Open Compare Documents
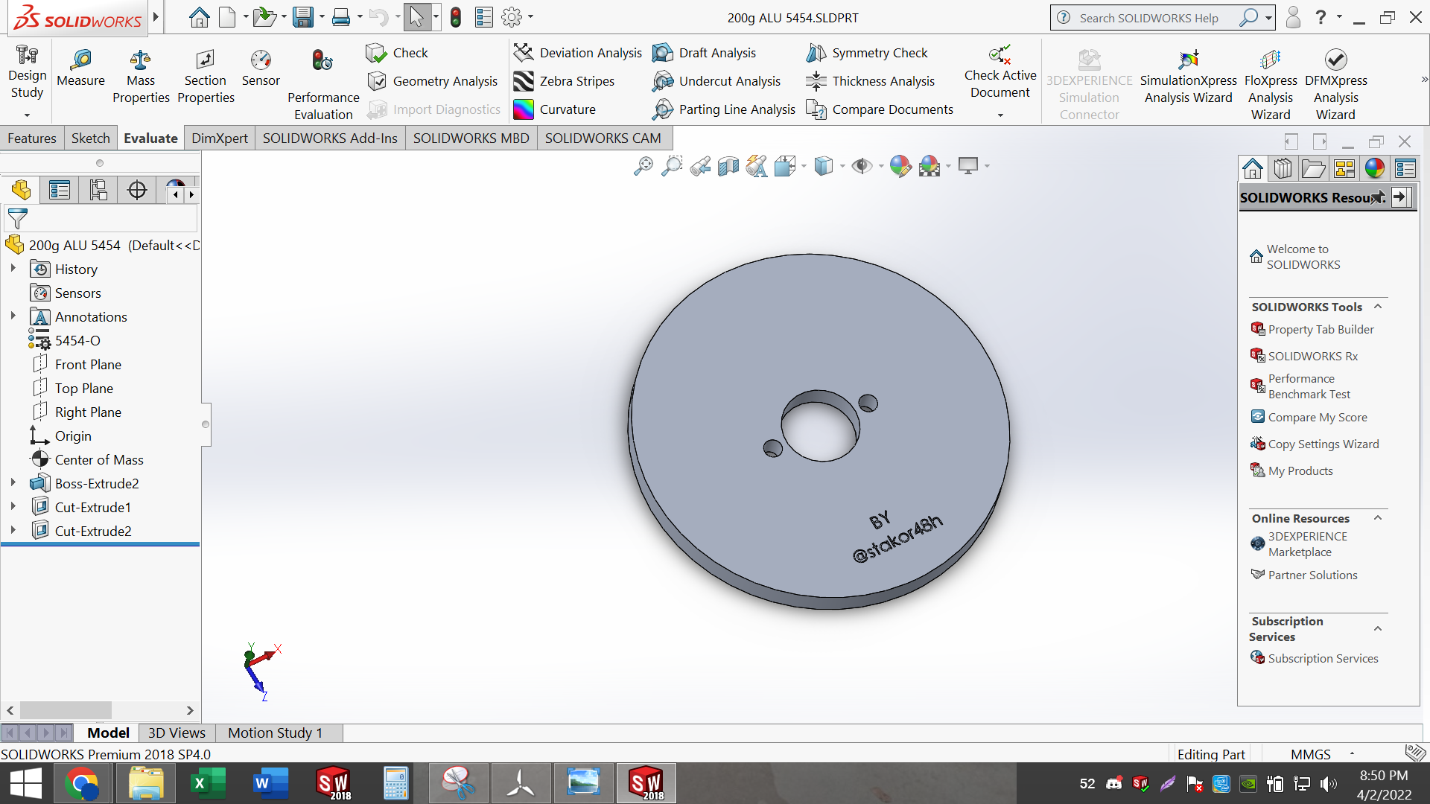This screenshot has width=1430, height=804. 880,109
